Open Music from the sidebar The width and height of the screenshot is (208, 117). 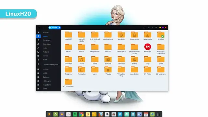coord(48,48)
